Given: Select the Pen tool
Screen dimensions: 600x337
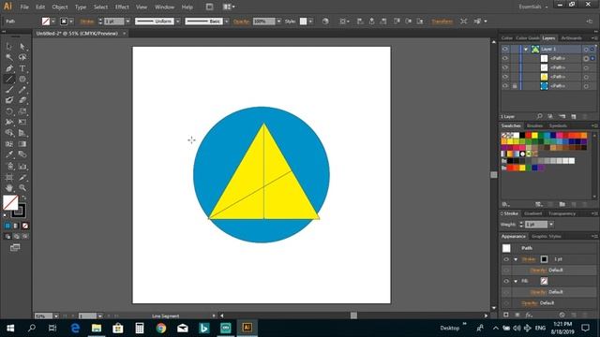Looking at the screenshot, I should (9, 68).
